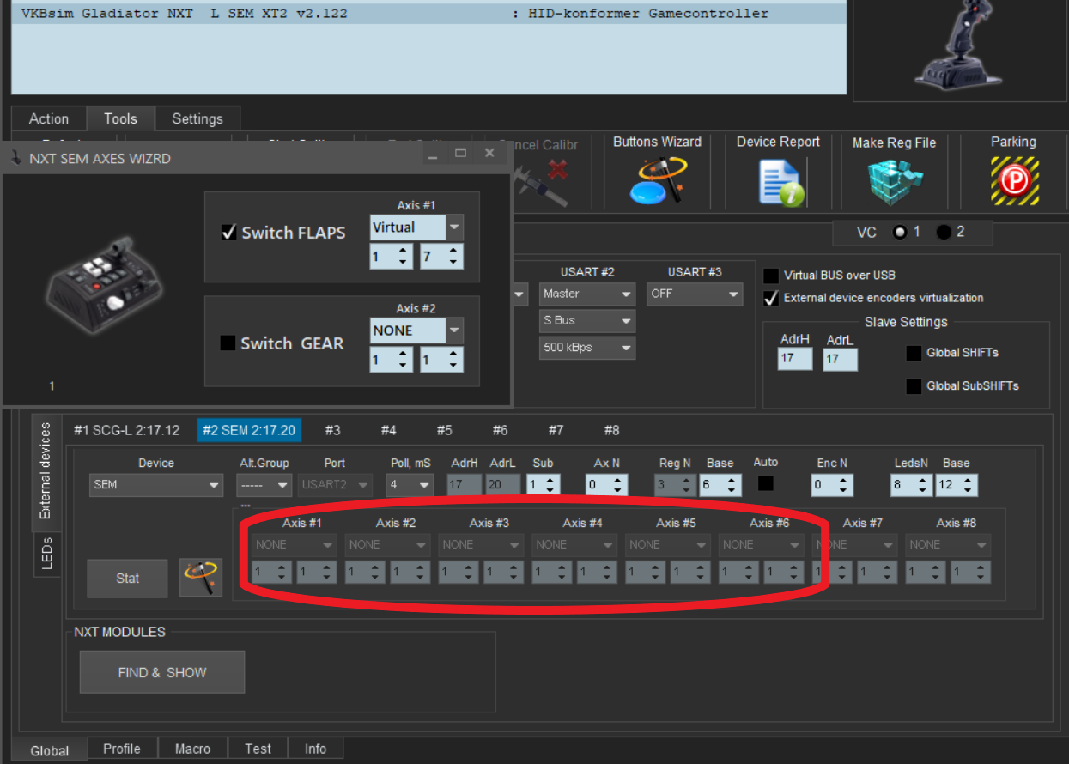1069x764 pixels.
Task: Minimize the NXT SEM AXES WIZRD window
Action: pyautogui.click(x=433, y=153)
